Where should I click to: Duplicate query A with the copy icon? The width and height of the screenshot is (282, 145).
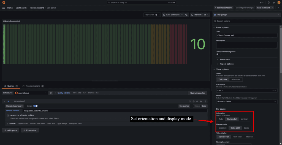[x=194, y=101]
